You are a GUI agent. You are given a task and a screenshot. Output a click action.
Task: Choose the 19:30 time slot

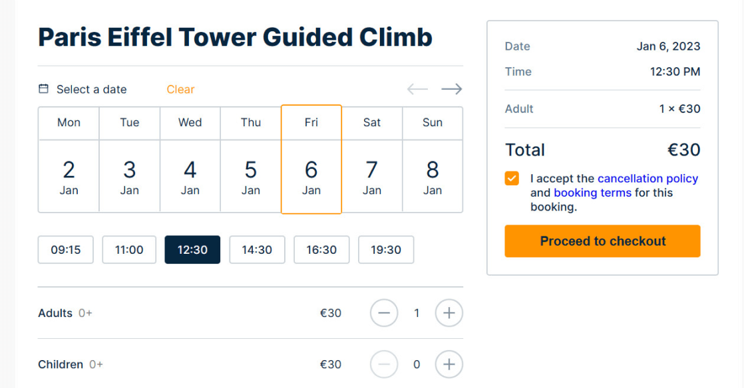click(386, 250)
